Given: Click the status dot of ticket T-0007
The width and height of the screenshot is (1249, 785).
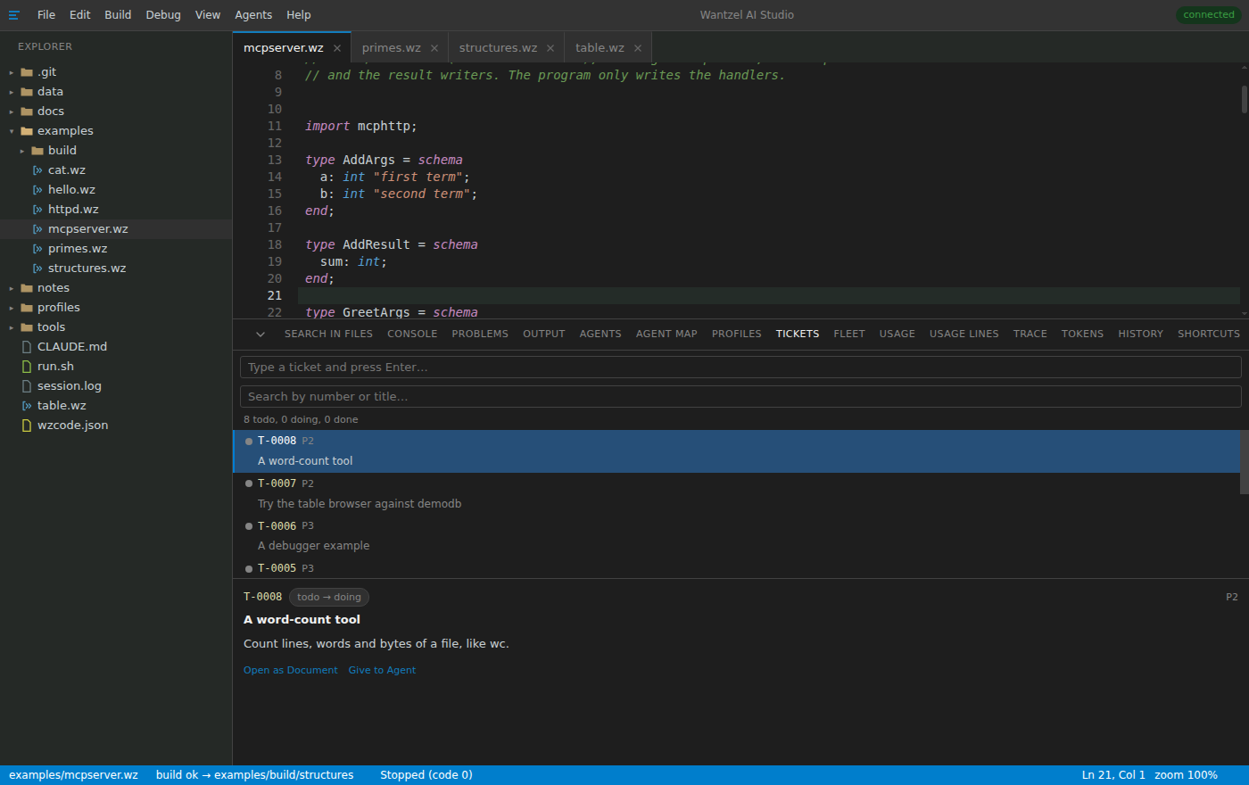Looking at the screenshot, I should [249, 483].
